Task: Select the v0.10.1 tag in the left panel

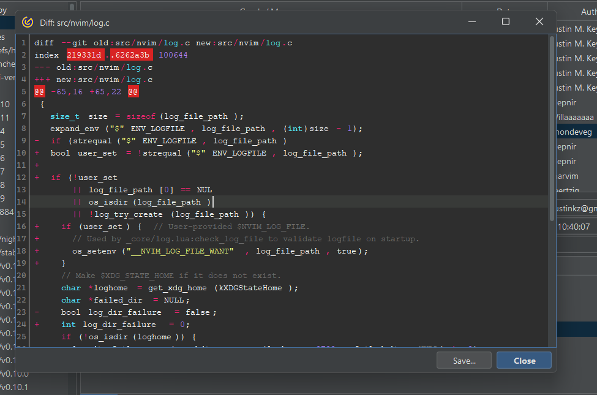Action: click(x=15, y=388)
